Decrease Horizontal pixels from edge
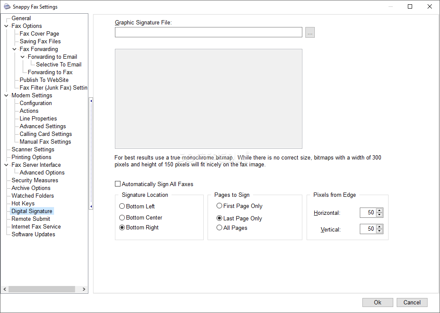This screenshot has height=313, width=440. tap(380, 215)
